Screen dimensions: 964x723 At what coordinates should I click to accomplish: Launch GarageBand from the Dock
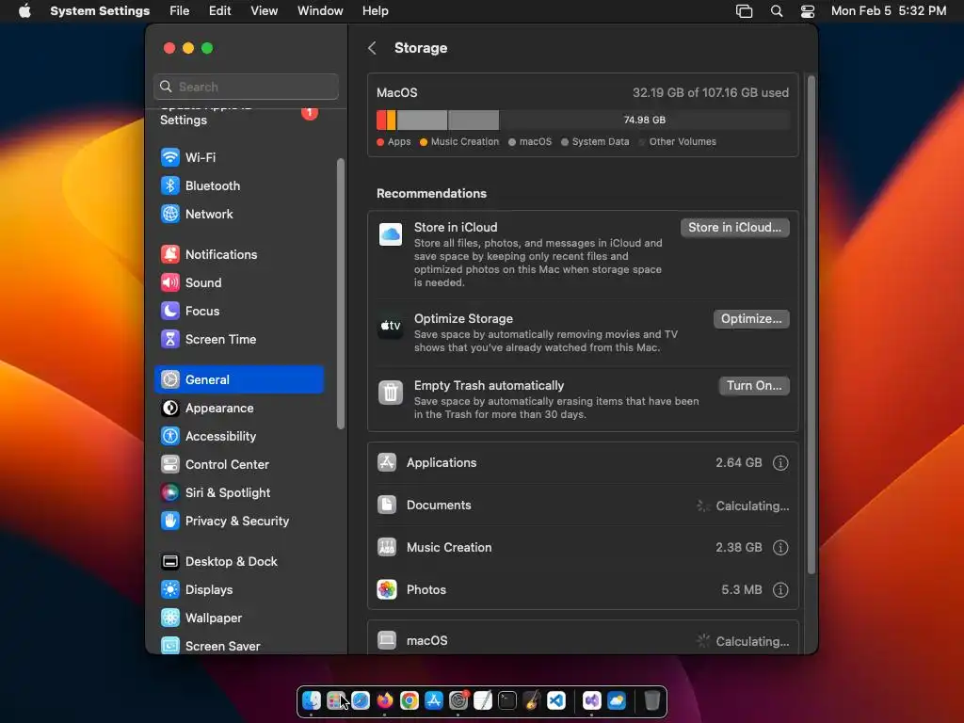tap(532, 700)
